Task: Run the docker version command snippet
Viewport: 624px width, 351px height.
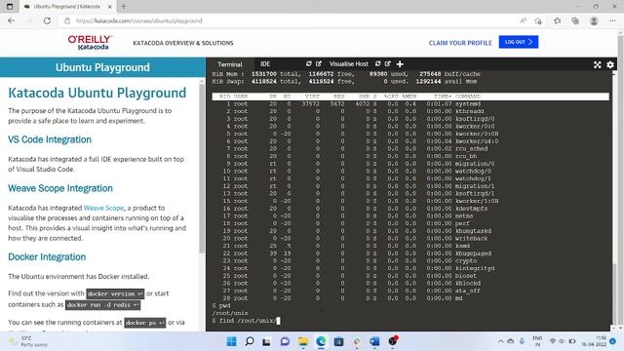Action: pos(115,293)
